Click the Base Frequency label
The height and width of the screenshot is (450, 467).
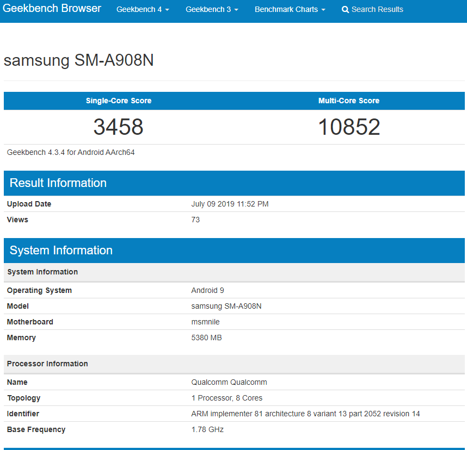(36, 430)
